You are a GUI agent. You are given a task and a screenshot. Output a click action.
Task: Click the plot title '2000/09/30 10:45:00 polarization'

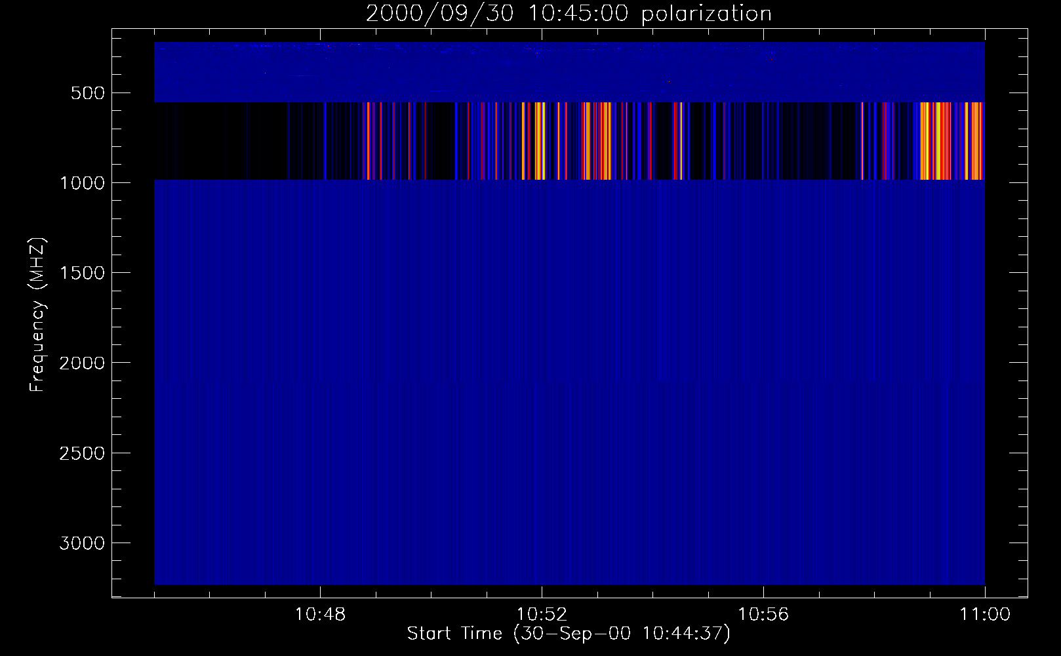click(x=568, y=14)
